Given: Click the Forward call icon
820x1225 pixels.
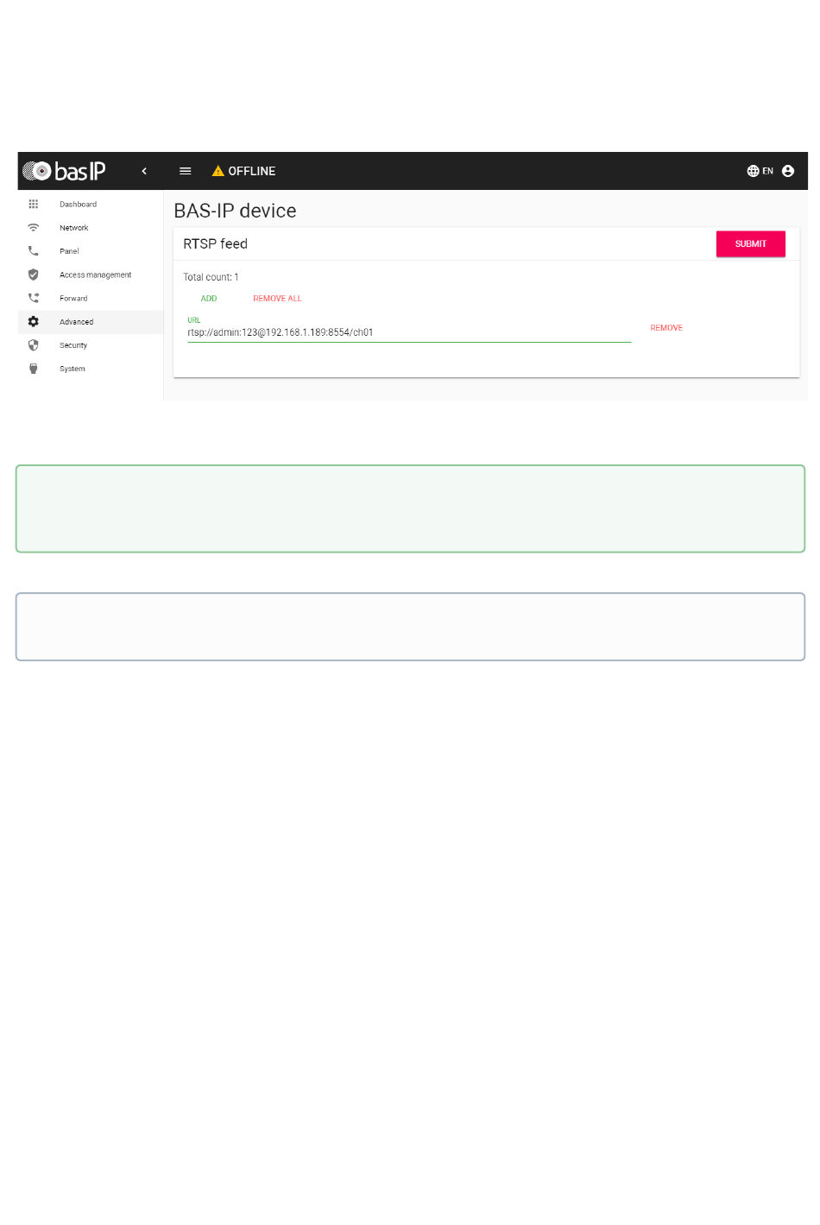Looking at the screenshot, I should (x=34, y=298).
